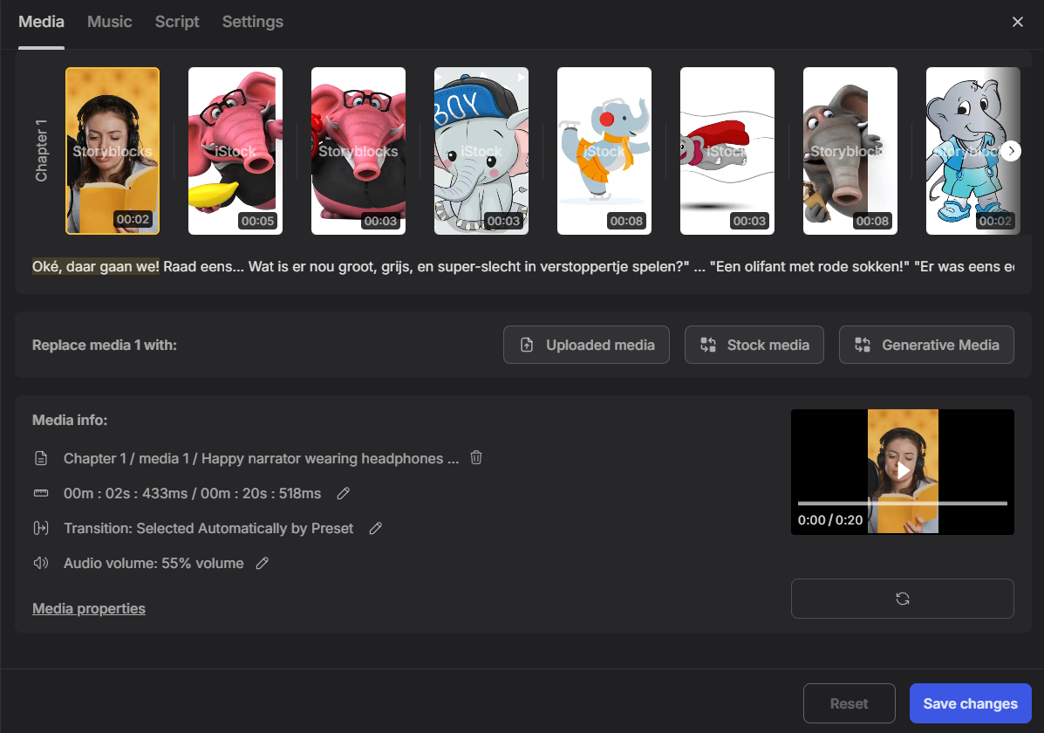Image resolution: width=1044 pixels, height=733 pixels.
Task: Open Media properties link
Action: click(x=89, y=608)
